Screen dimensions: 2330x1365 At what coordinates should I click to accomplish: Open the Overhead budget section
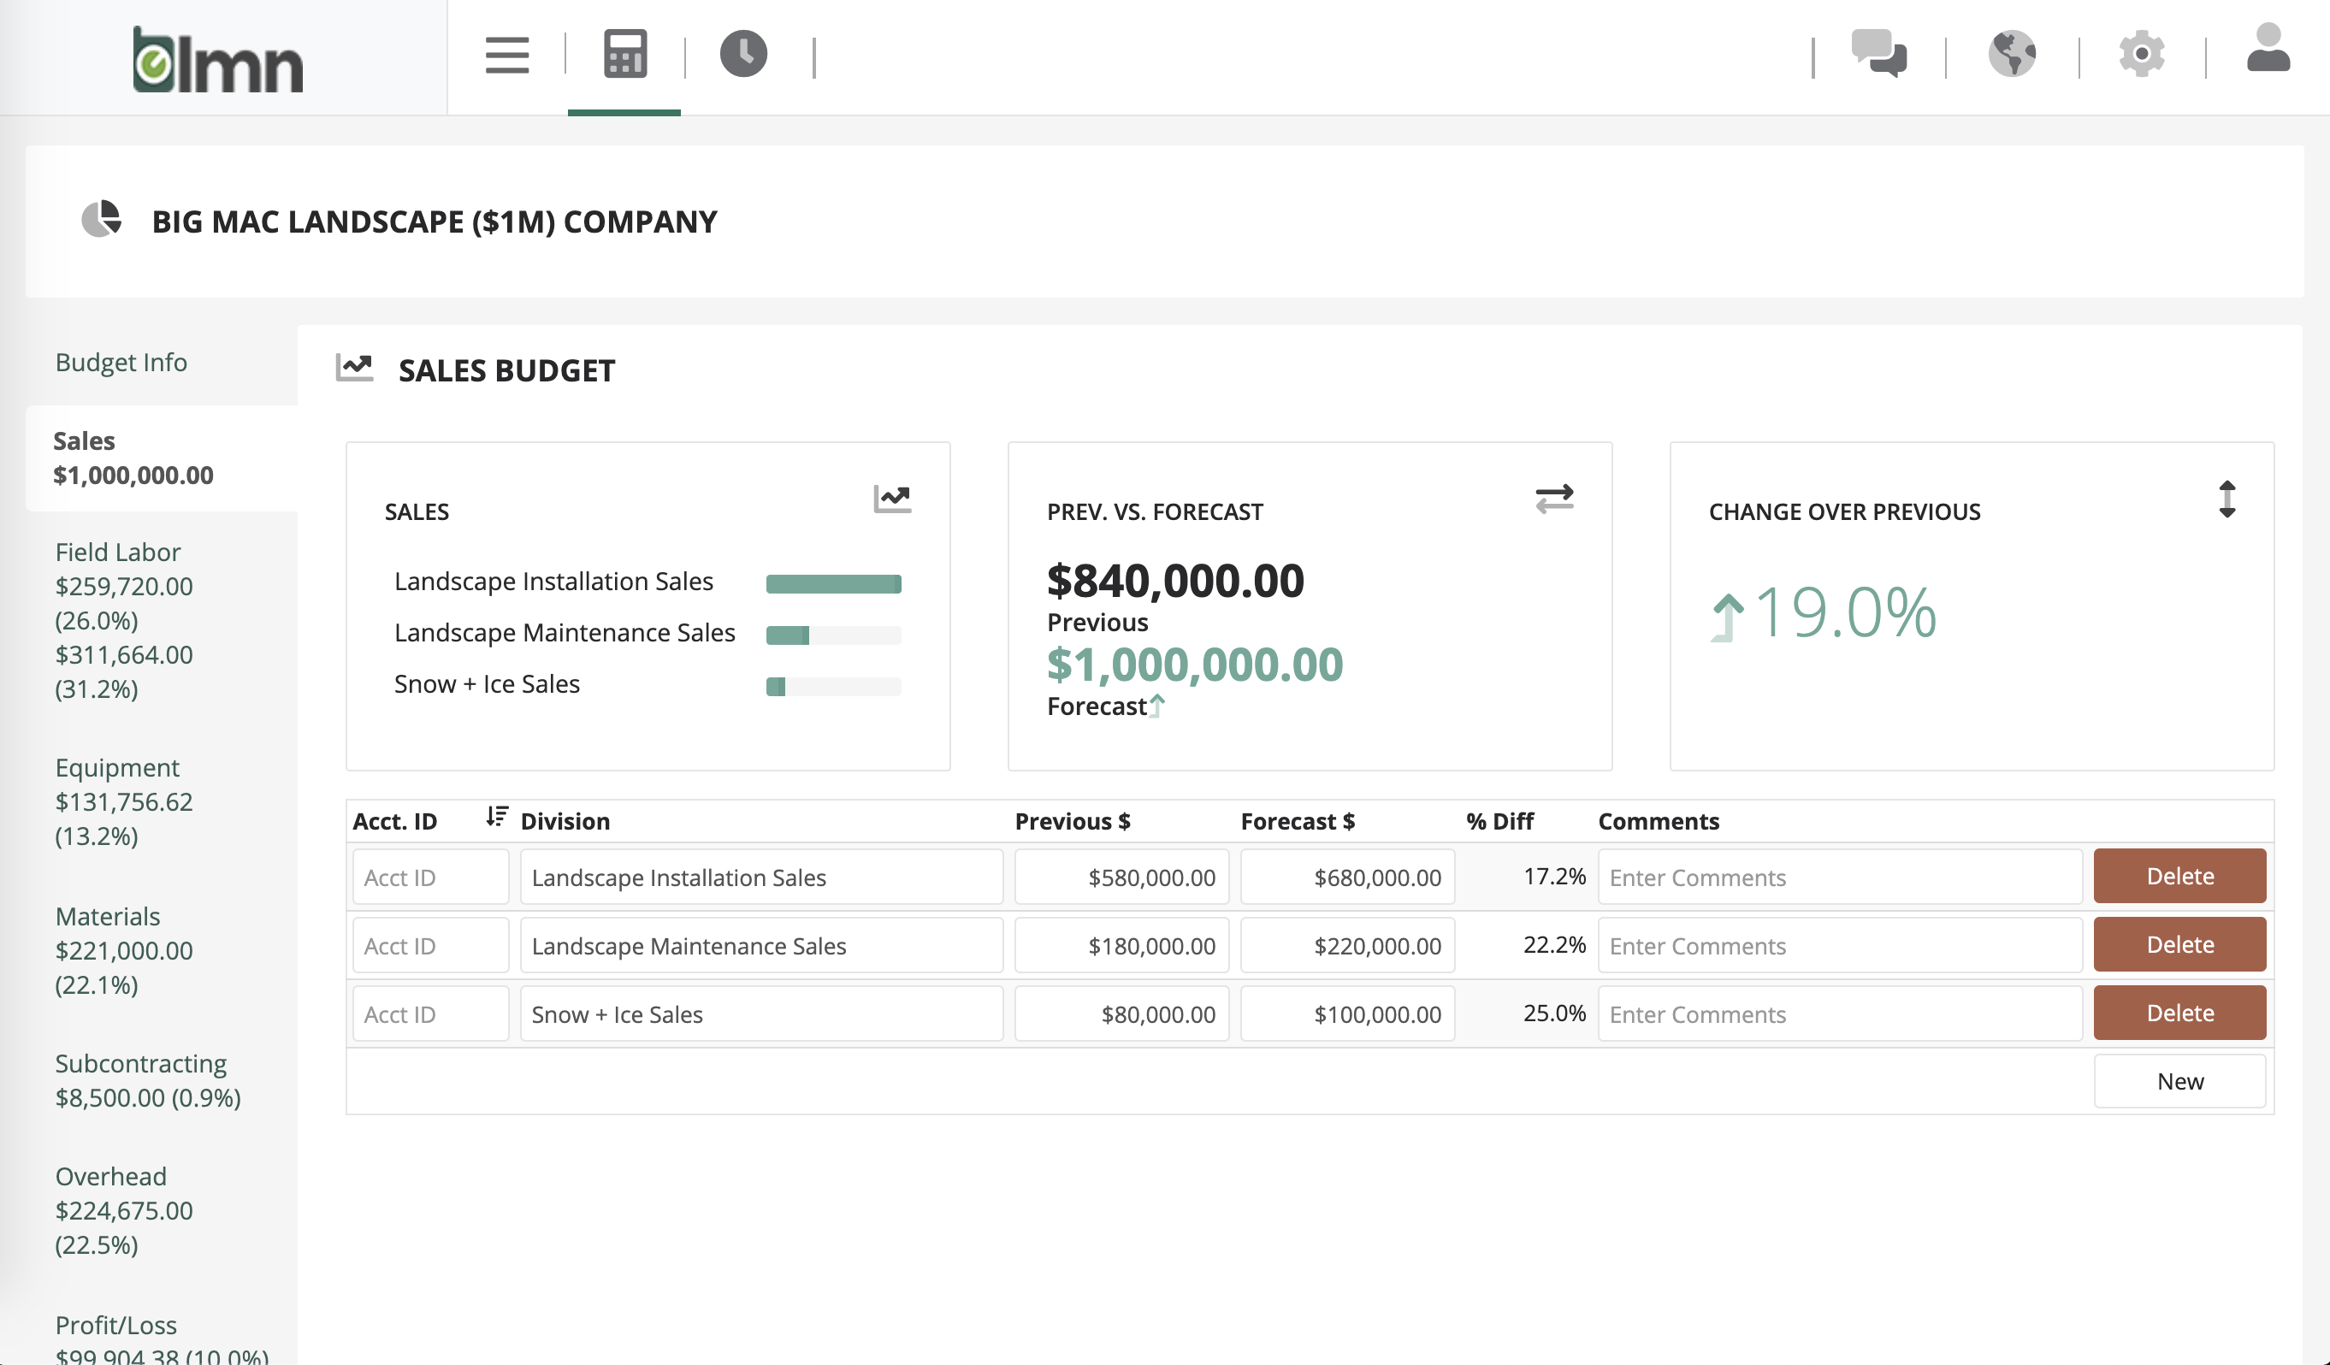coord(110,1176)
